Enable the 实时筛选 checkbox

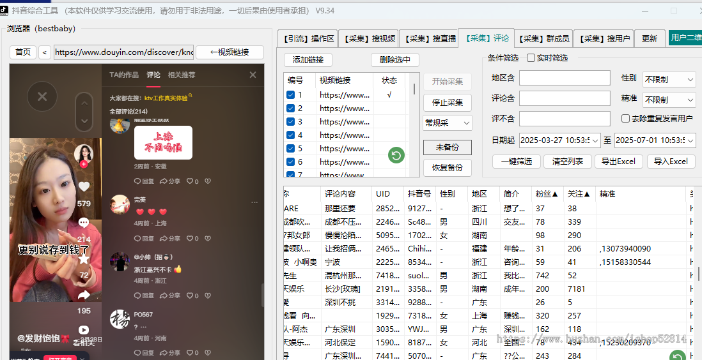(531, 57)
